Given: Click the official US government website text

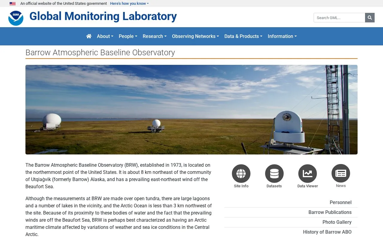Looking at the screenshot, I should click(63, 4).
